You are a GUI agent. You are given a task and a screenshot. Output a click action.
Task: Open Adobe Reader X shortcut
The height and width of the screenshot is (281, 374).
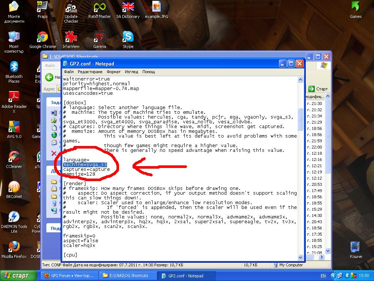click(14, 98)
